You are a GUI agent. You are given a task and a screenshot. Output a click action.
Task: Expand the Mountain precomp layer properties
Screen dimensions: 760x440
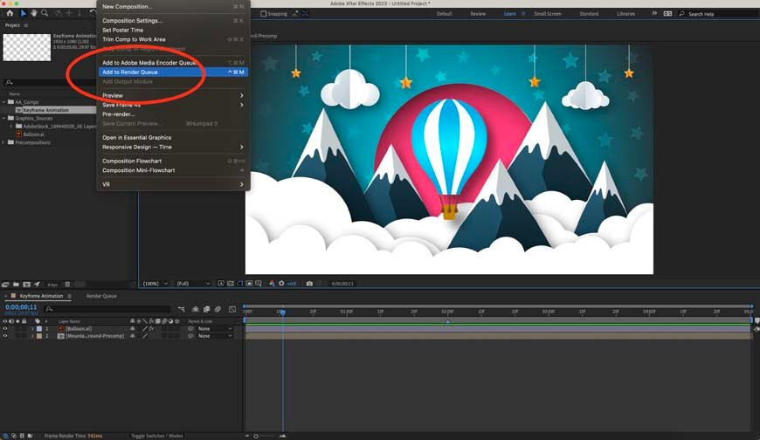(32, 336)
